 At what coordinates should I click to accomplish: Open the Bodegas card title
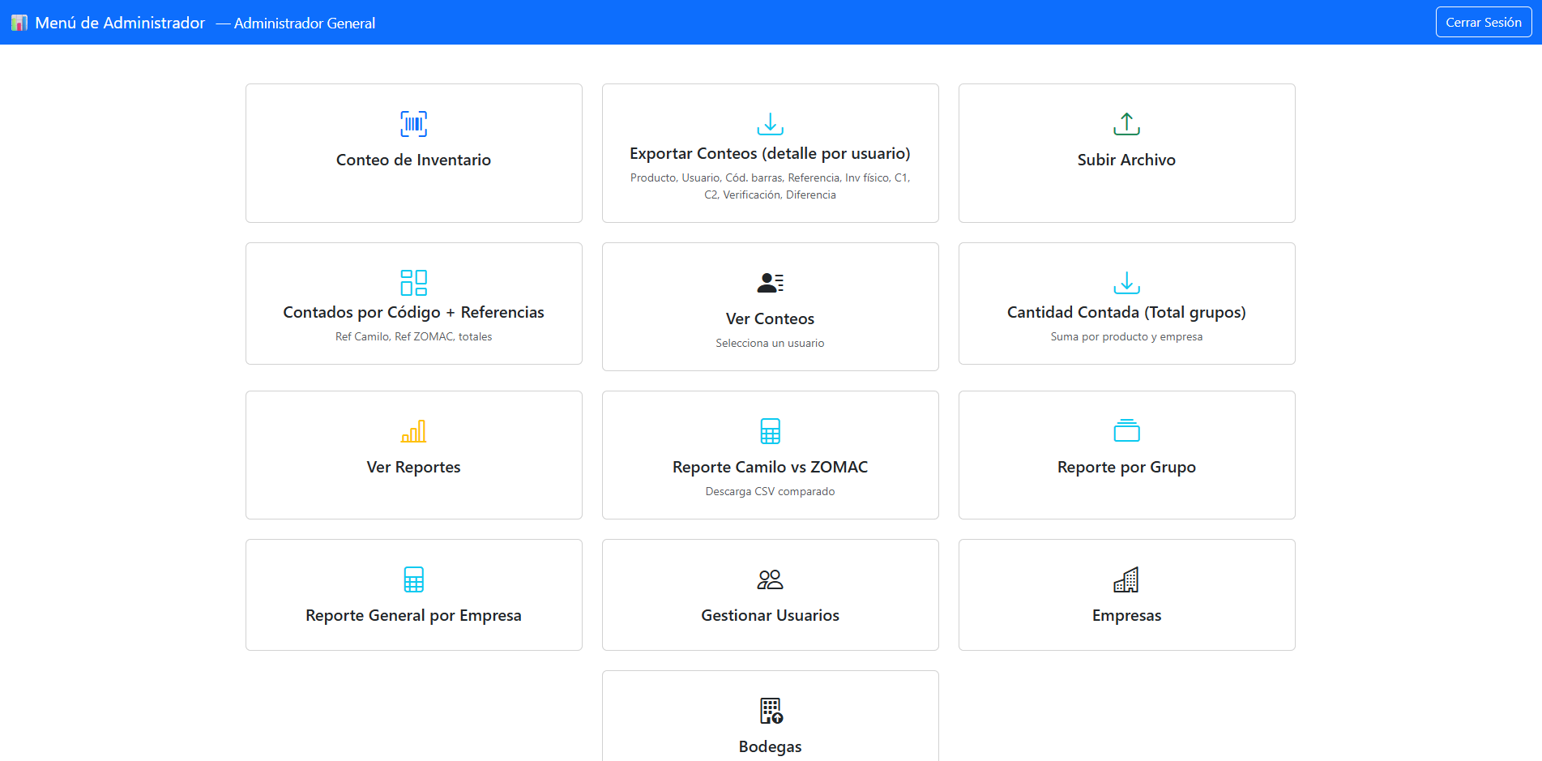point(770,746)
